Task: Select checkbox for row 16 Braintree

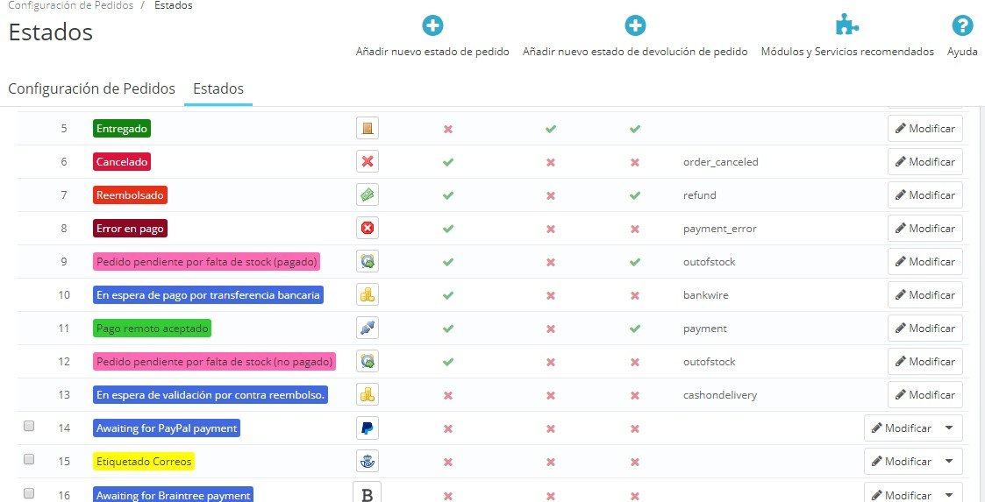Action: (29, 492)
